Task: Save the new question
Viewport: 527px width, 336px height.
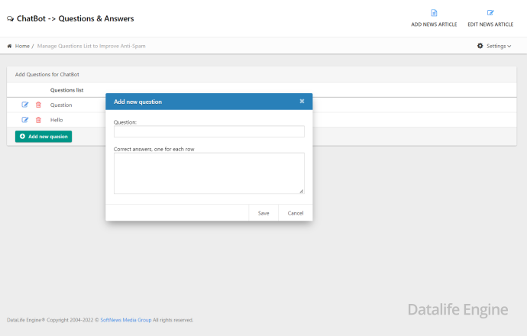Action: point(263,213)
